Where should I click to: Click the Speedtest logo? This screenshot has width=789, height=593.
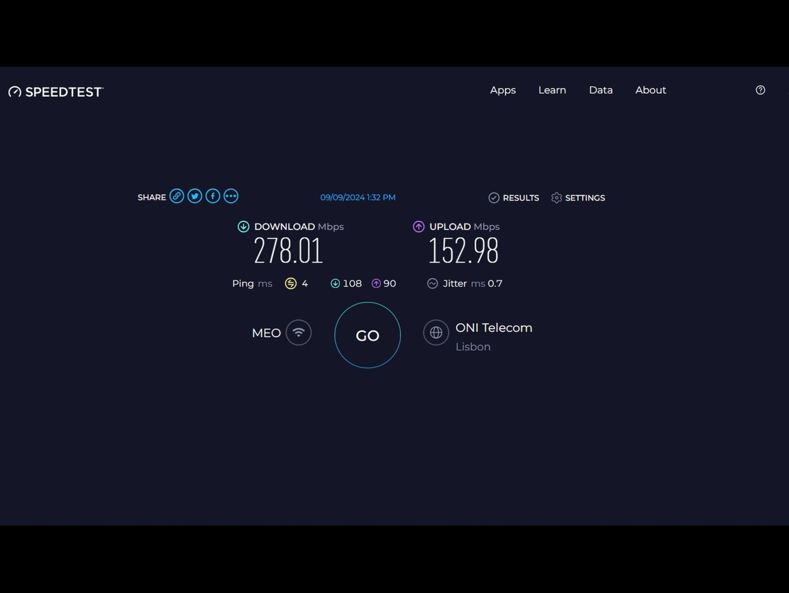coord(56,92)
